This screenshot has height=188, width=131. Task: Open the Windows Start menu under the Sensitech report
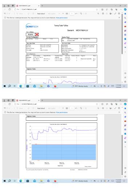click(5, 86)
